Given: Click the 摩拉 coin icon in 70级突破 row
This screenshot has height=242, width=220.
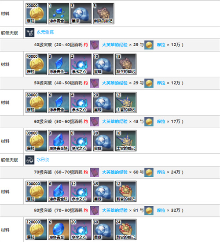Looking at the screenshot, I should pos(149,172).
